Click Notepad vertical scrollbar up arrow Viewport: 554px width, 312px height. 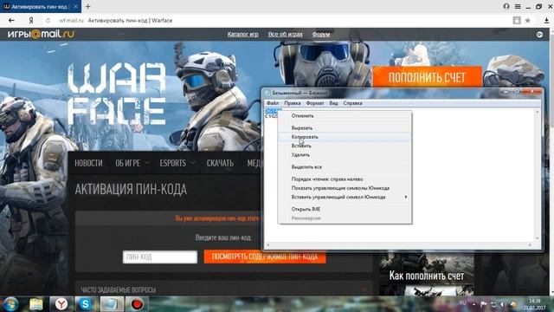pos(538,112)
